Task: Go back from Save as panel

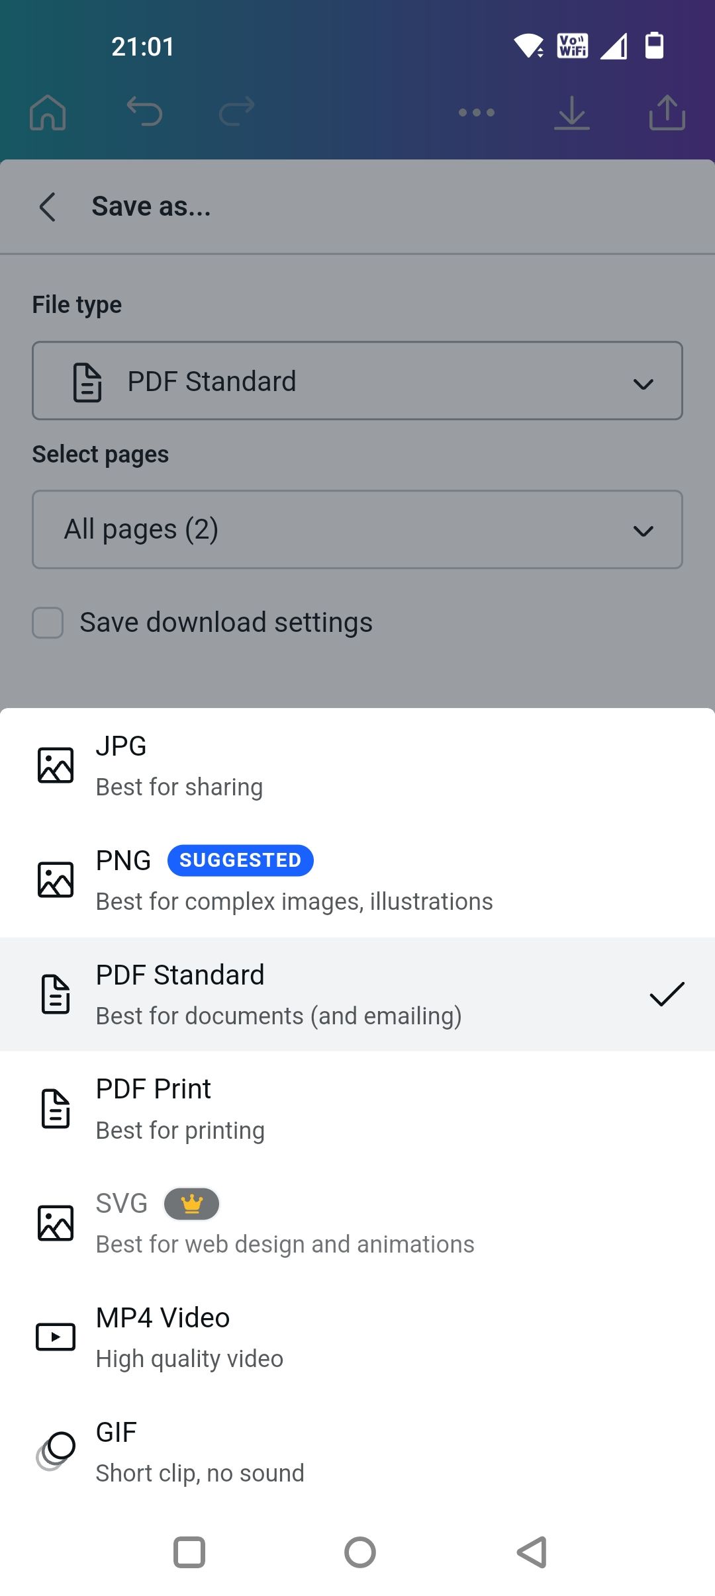Action: click(48, 207)
